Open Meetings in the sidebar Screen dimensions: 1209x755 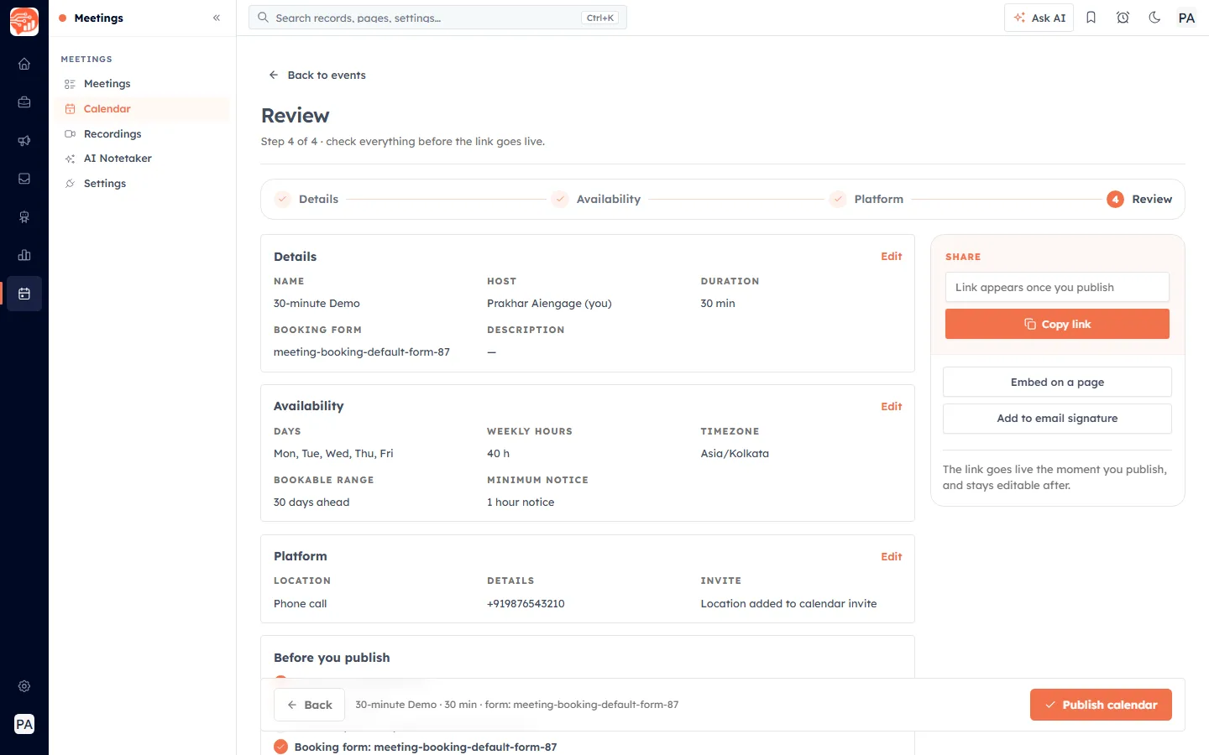142,84
